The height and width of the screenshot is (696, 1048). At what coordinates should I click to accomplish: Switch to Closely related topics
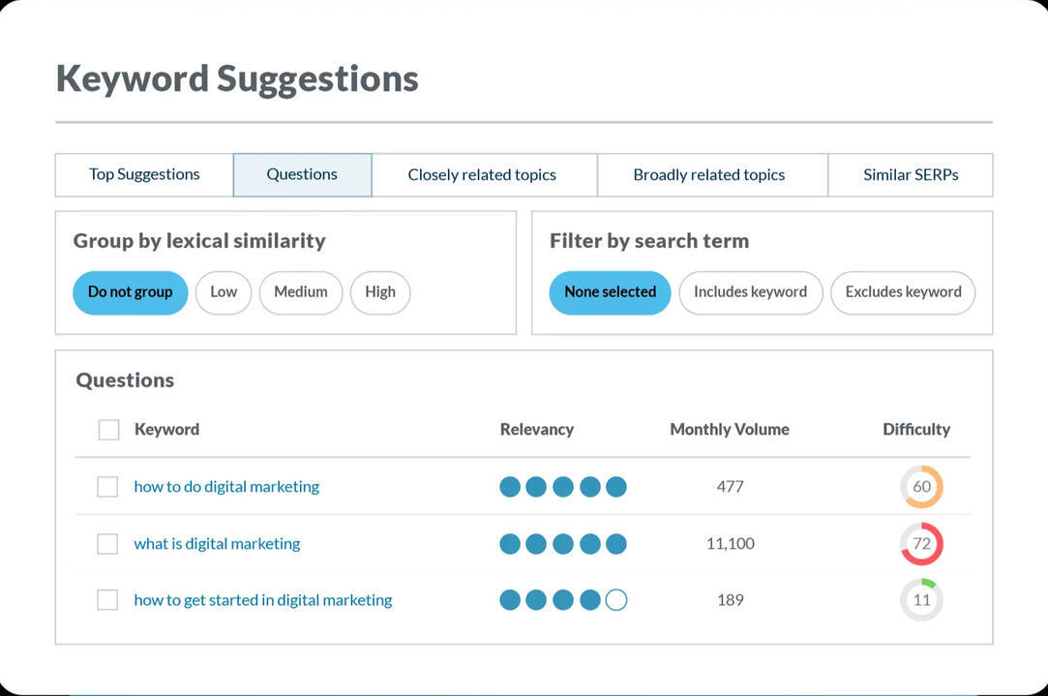point(483,174)
